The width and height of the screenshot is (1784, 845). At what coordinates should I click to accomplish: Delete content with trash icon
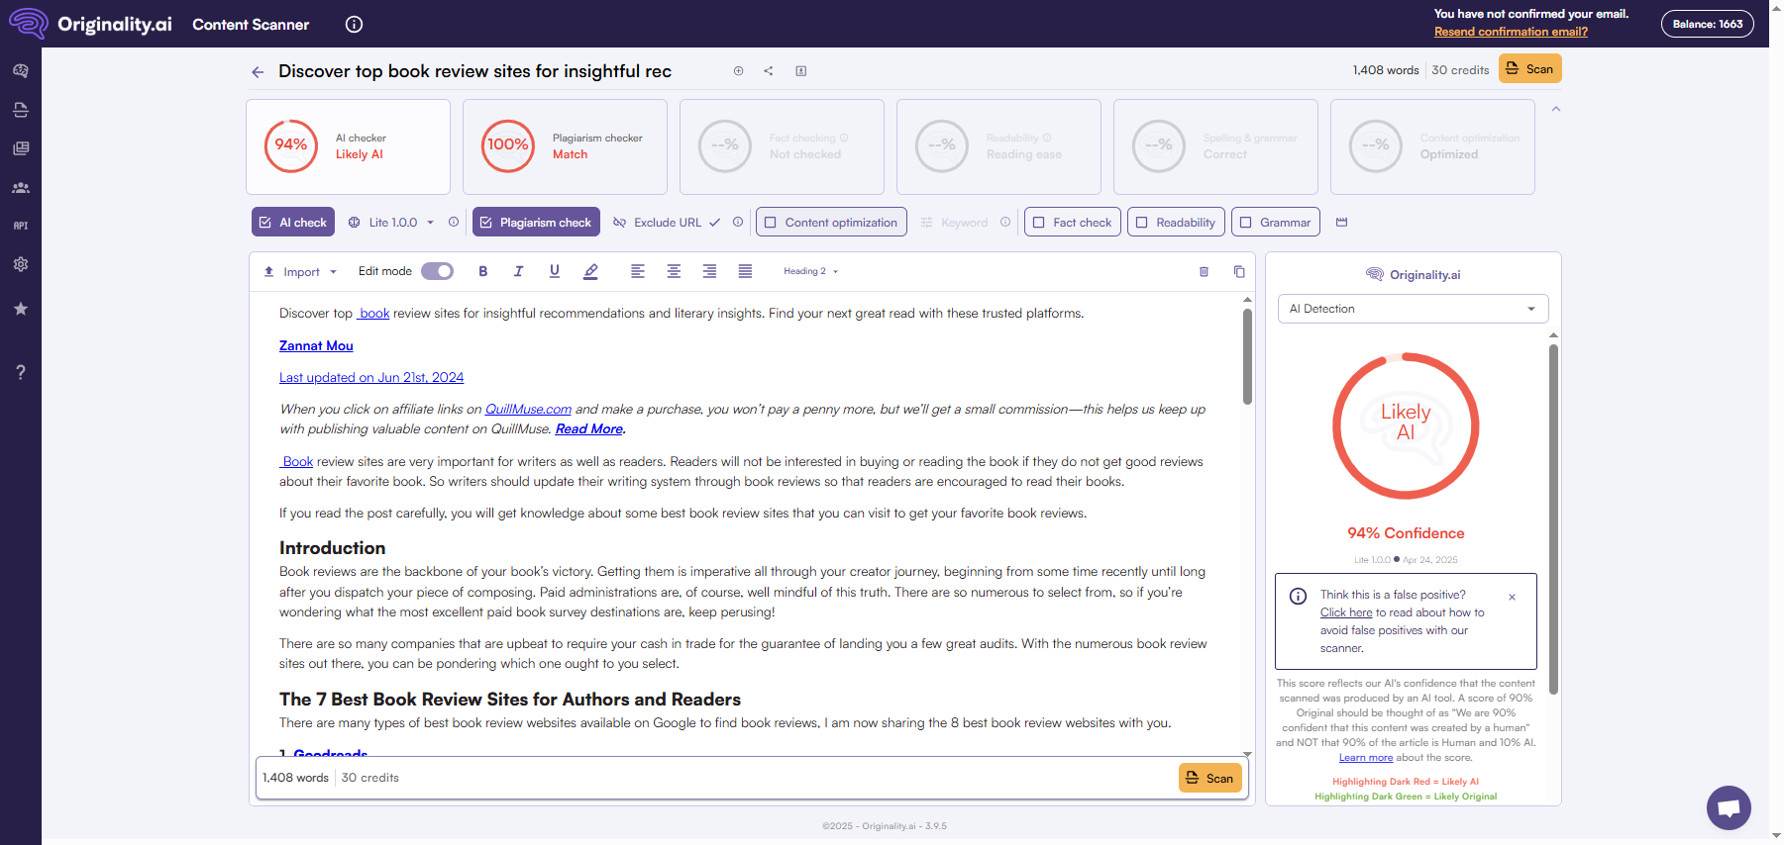(1204, 271)
